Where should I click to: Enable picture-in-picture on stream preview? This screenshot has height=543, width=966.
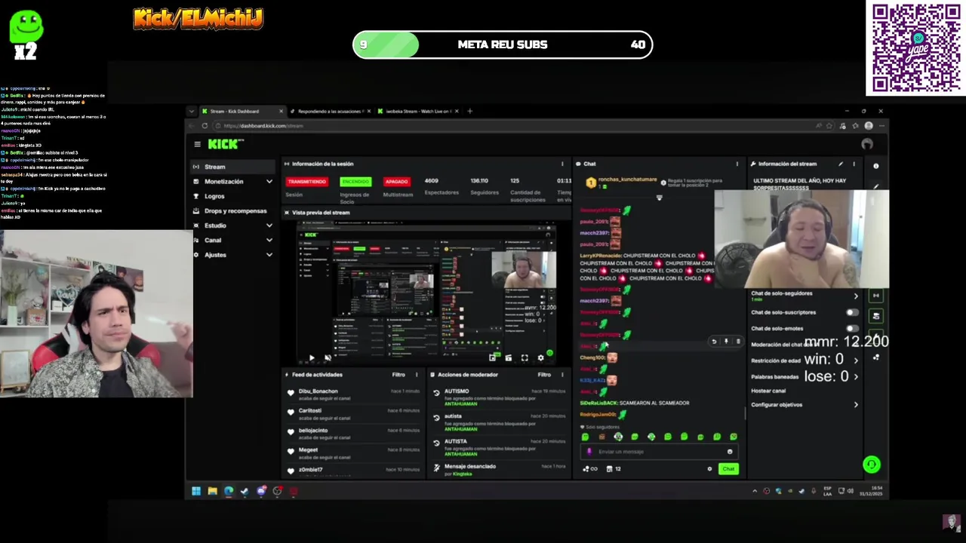pyautogui.click(x=493, y=358)
